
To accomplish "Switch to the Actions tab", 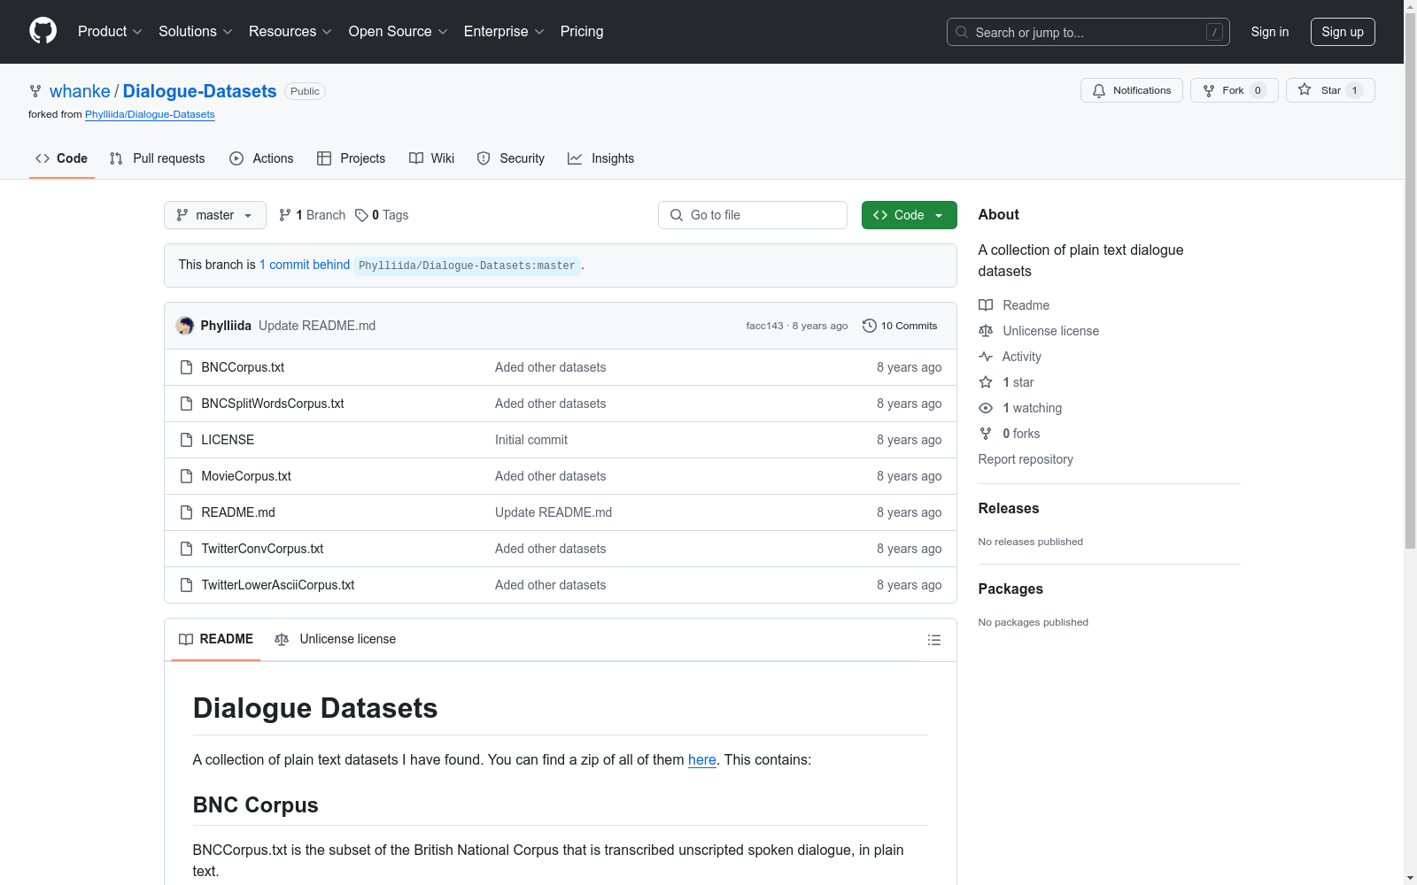I will (x=261, y=158).
